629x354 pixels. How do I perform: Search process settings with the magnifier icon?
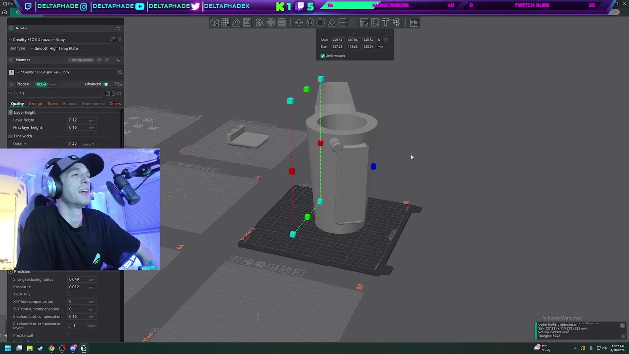pos(119,93)
